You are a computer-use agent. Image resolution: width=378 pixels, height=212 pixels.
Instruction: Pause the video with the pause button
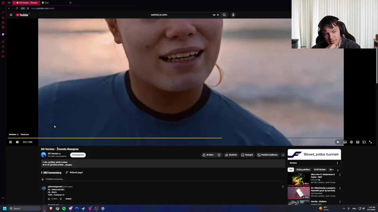10,142
